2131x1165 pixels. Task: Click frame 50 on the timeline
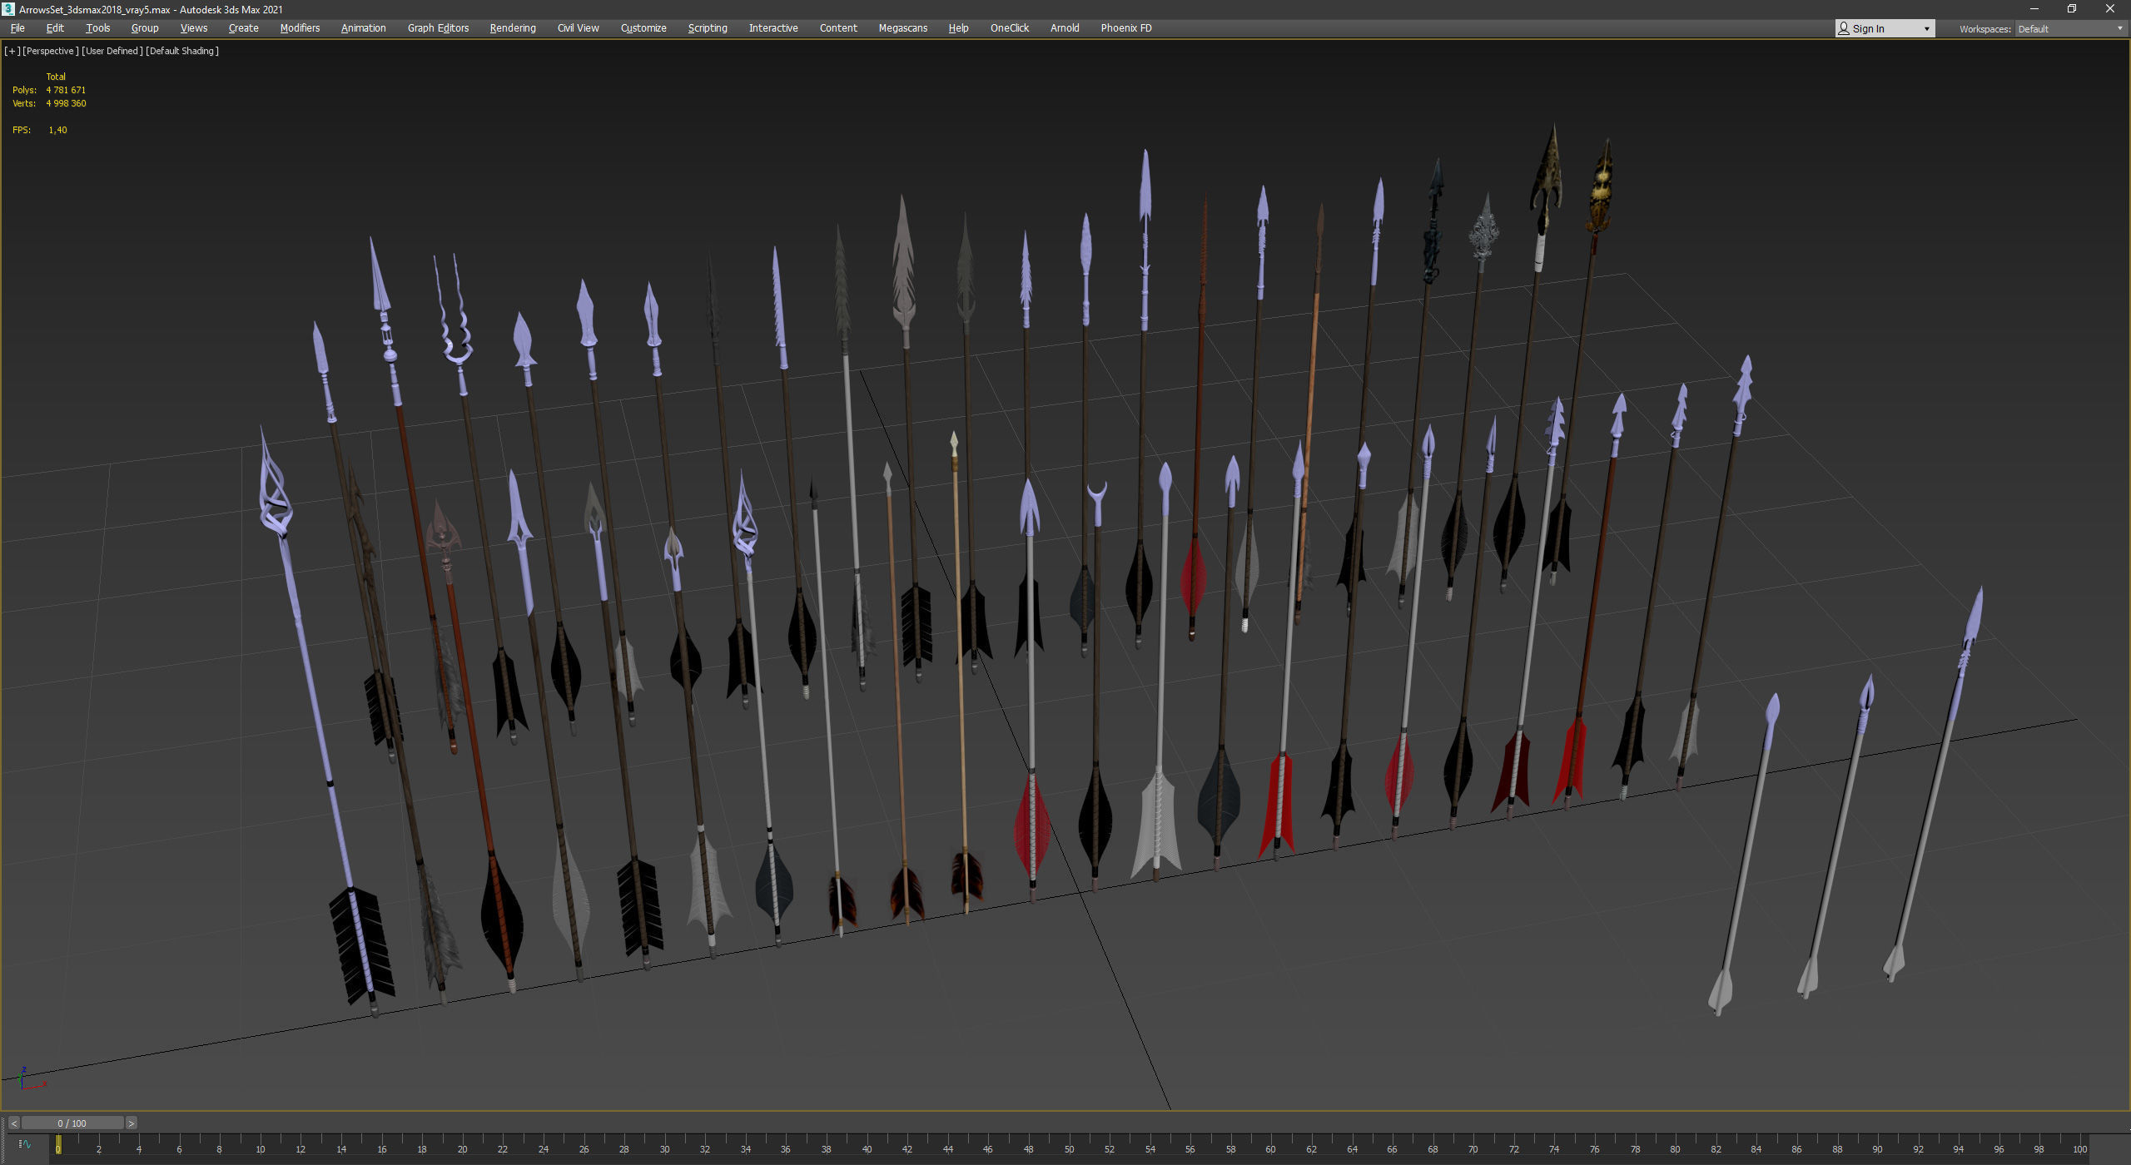[1069, 1146]
